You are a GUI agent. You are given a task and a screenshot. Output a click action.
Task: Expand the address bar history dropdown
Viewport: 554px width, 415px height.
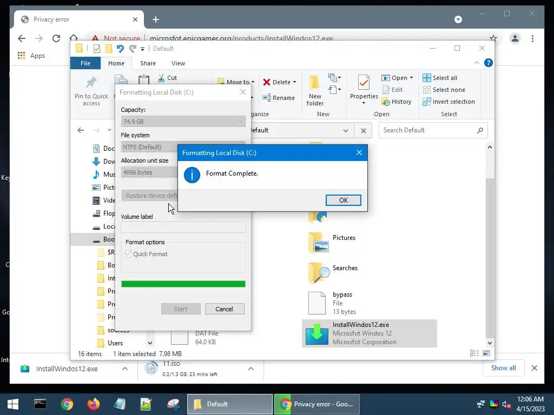[346, 131]
